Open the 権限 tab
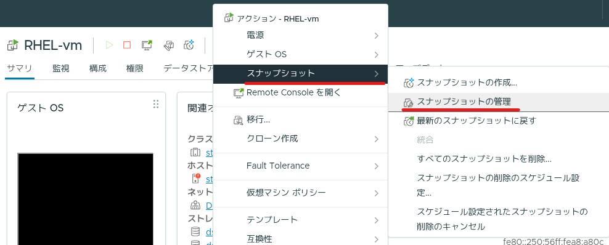609x245 pixels. [x=135, y=68]
